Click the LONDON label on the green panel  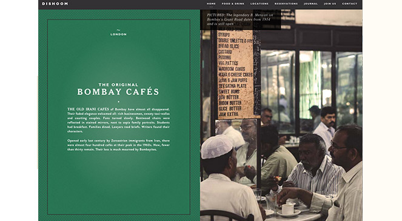[118, 35]
